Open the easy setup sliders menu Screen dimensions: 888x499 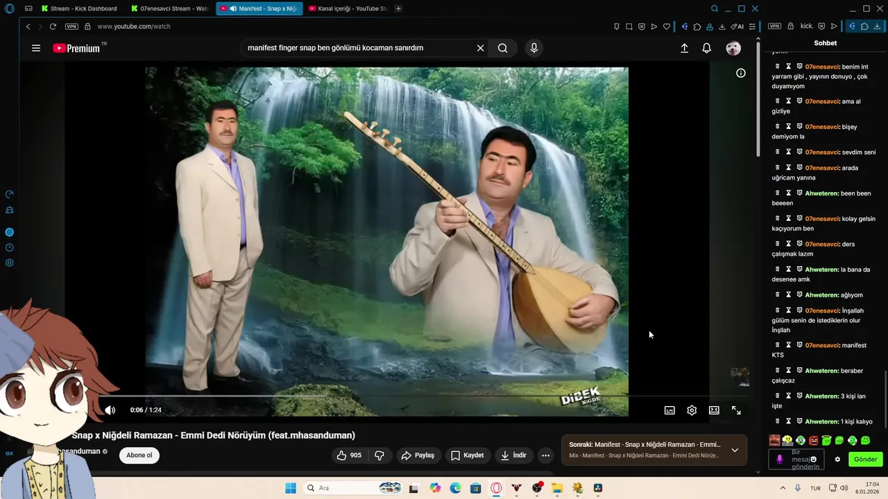[752, 26]
